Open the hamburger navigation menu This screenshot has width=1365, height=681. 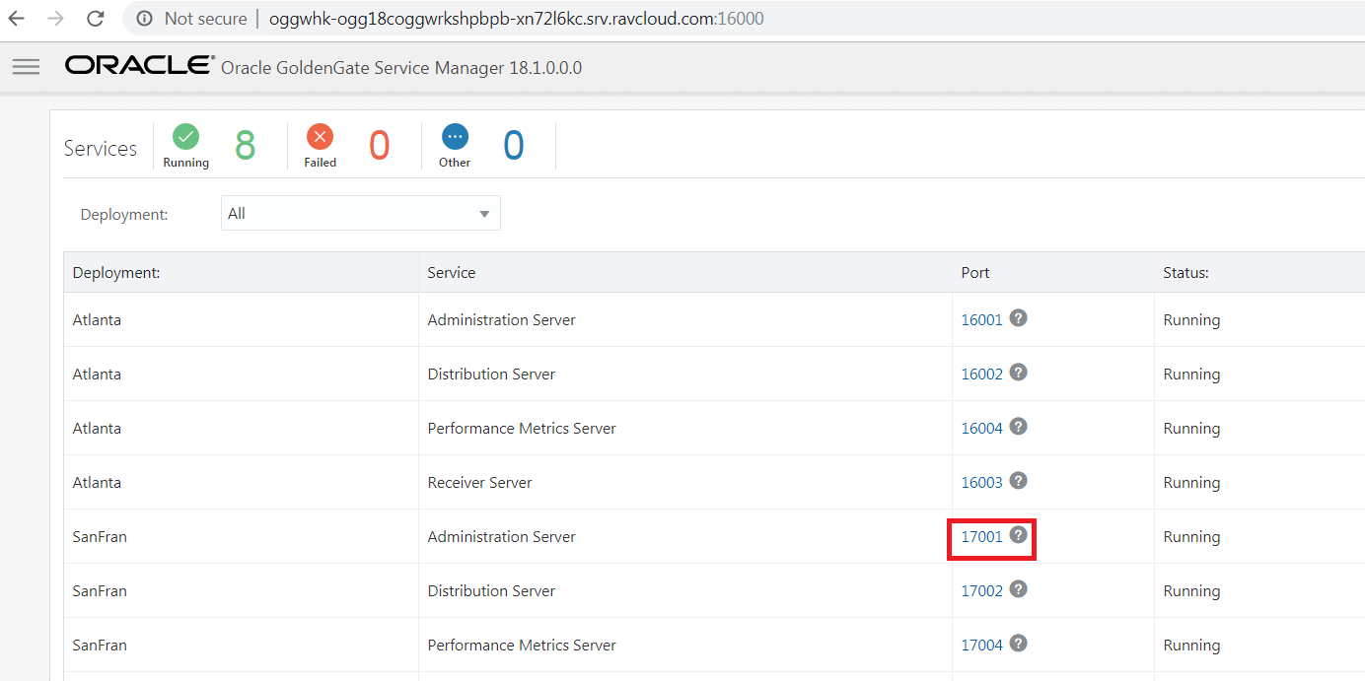(26, 67)
